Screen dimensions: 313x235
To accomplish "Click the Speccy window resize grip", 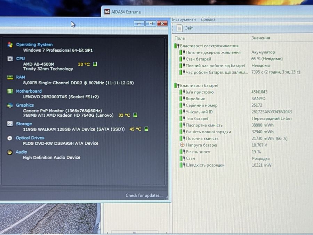I will coord(166,198).
